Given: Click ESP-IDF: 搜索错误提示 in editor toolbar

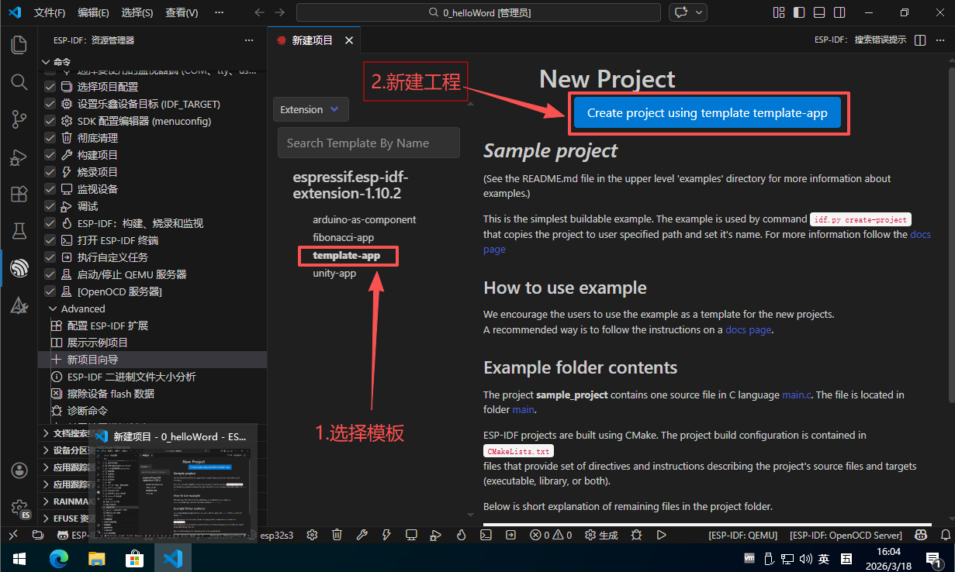Looking at the screenshot, I should tap(860, 40).
